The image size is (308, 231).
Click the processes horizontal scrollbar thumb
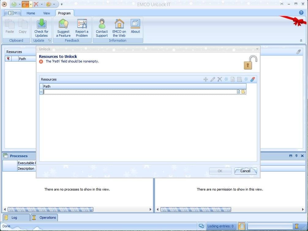pyautogui.click(x=51, y=209)
